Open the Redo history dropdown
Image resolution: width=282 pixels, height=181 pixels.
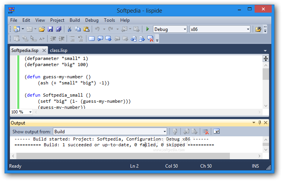pos(117,29)
